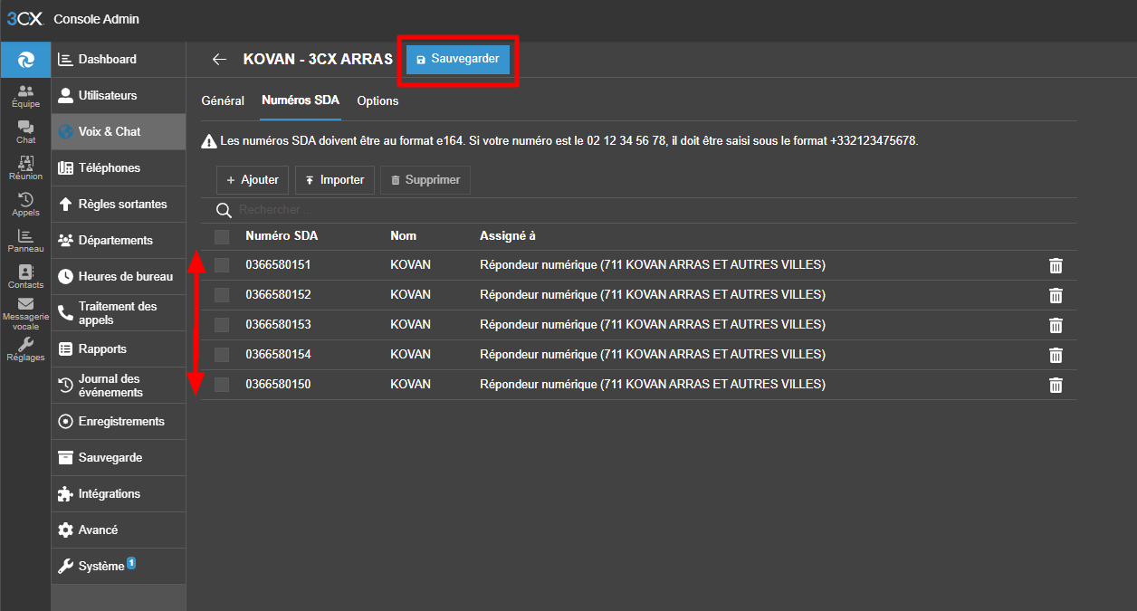
Task: Select the number 0366580152
Action: click(x=278, y=295)
